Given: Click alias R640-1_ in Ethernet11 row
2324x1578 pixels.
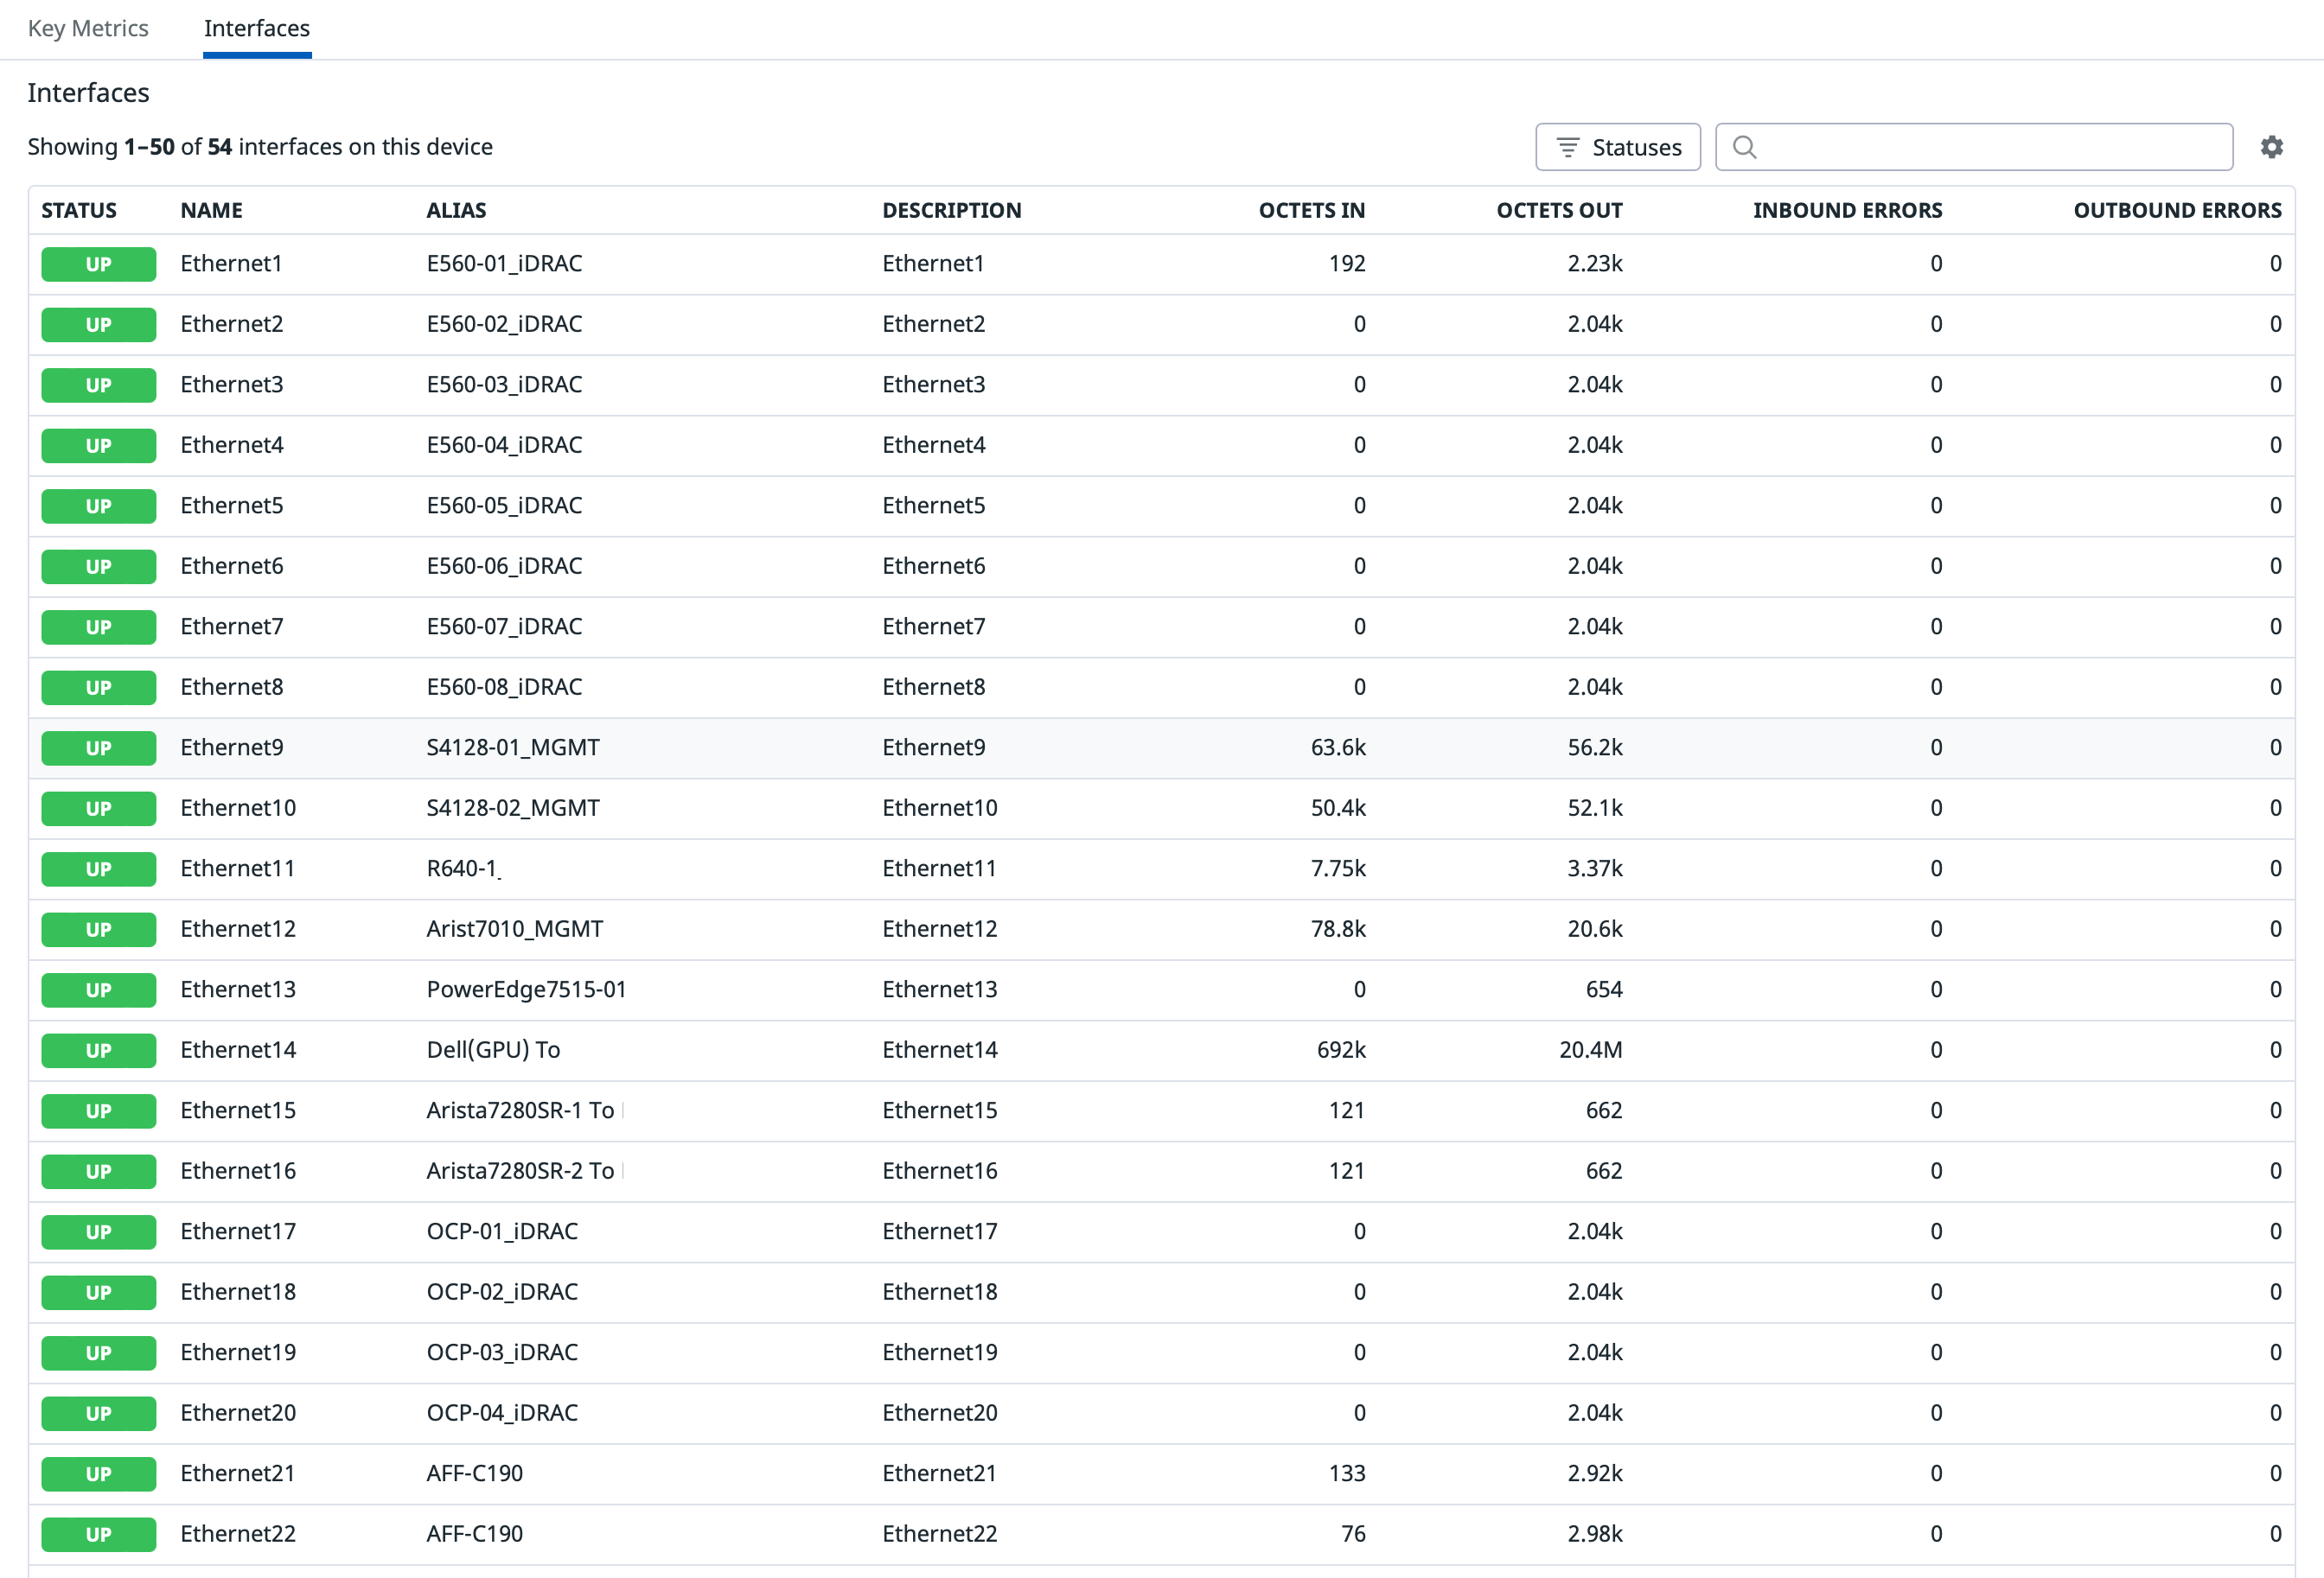Looking at the screenshot, I should tap(464, 869).
